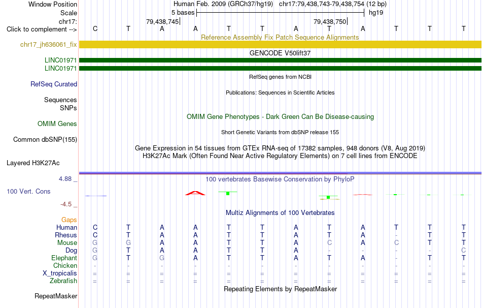The width and height of the screenshot is (482, 308).
Task: Click the first base C in reference sequence
Action: click(95, 28)
